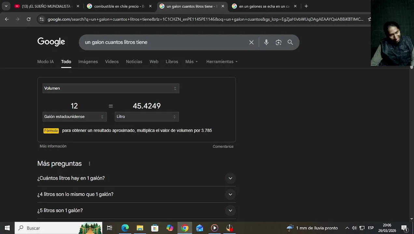Expand the Más dropdown menu
This screenshot has height=234, width=414.
[x=191, y=61]
